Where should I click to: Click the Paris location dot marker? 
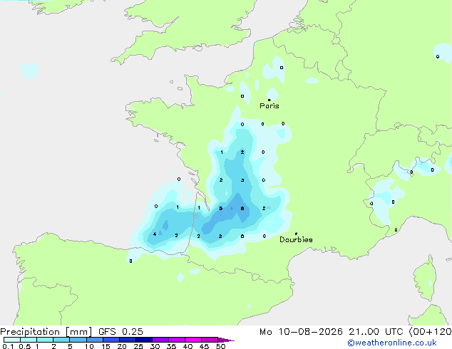point(269,100)
